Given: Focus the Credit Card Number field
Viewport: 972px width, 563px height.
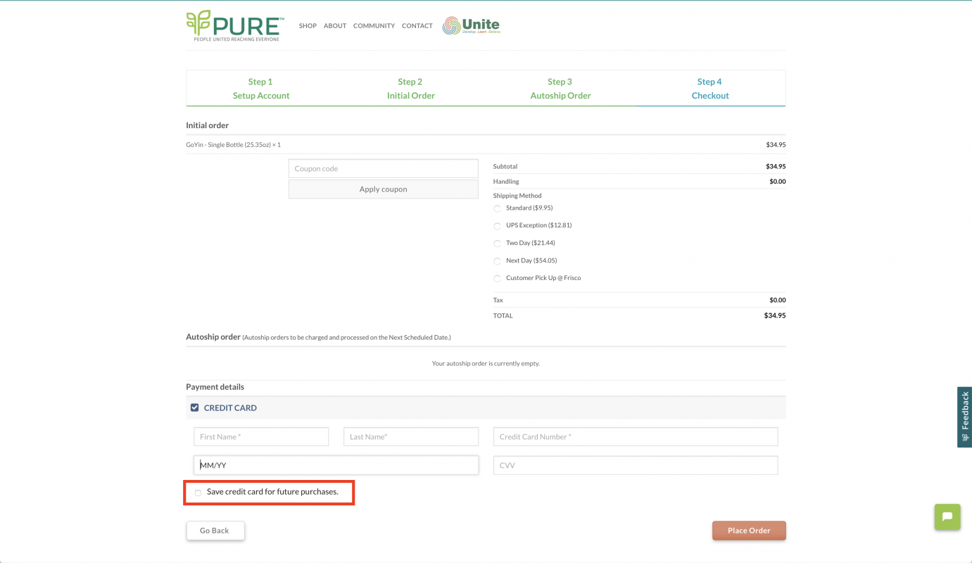Looking at the screenshot, I should 635,437.
